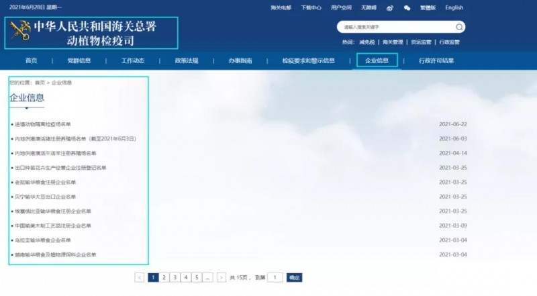Focus the keyword search input field
Image resolution: width=537 pixels, height=296 pixels.
click(x=396, y=28)
